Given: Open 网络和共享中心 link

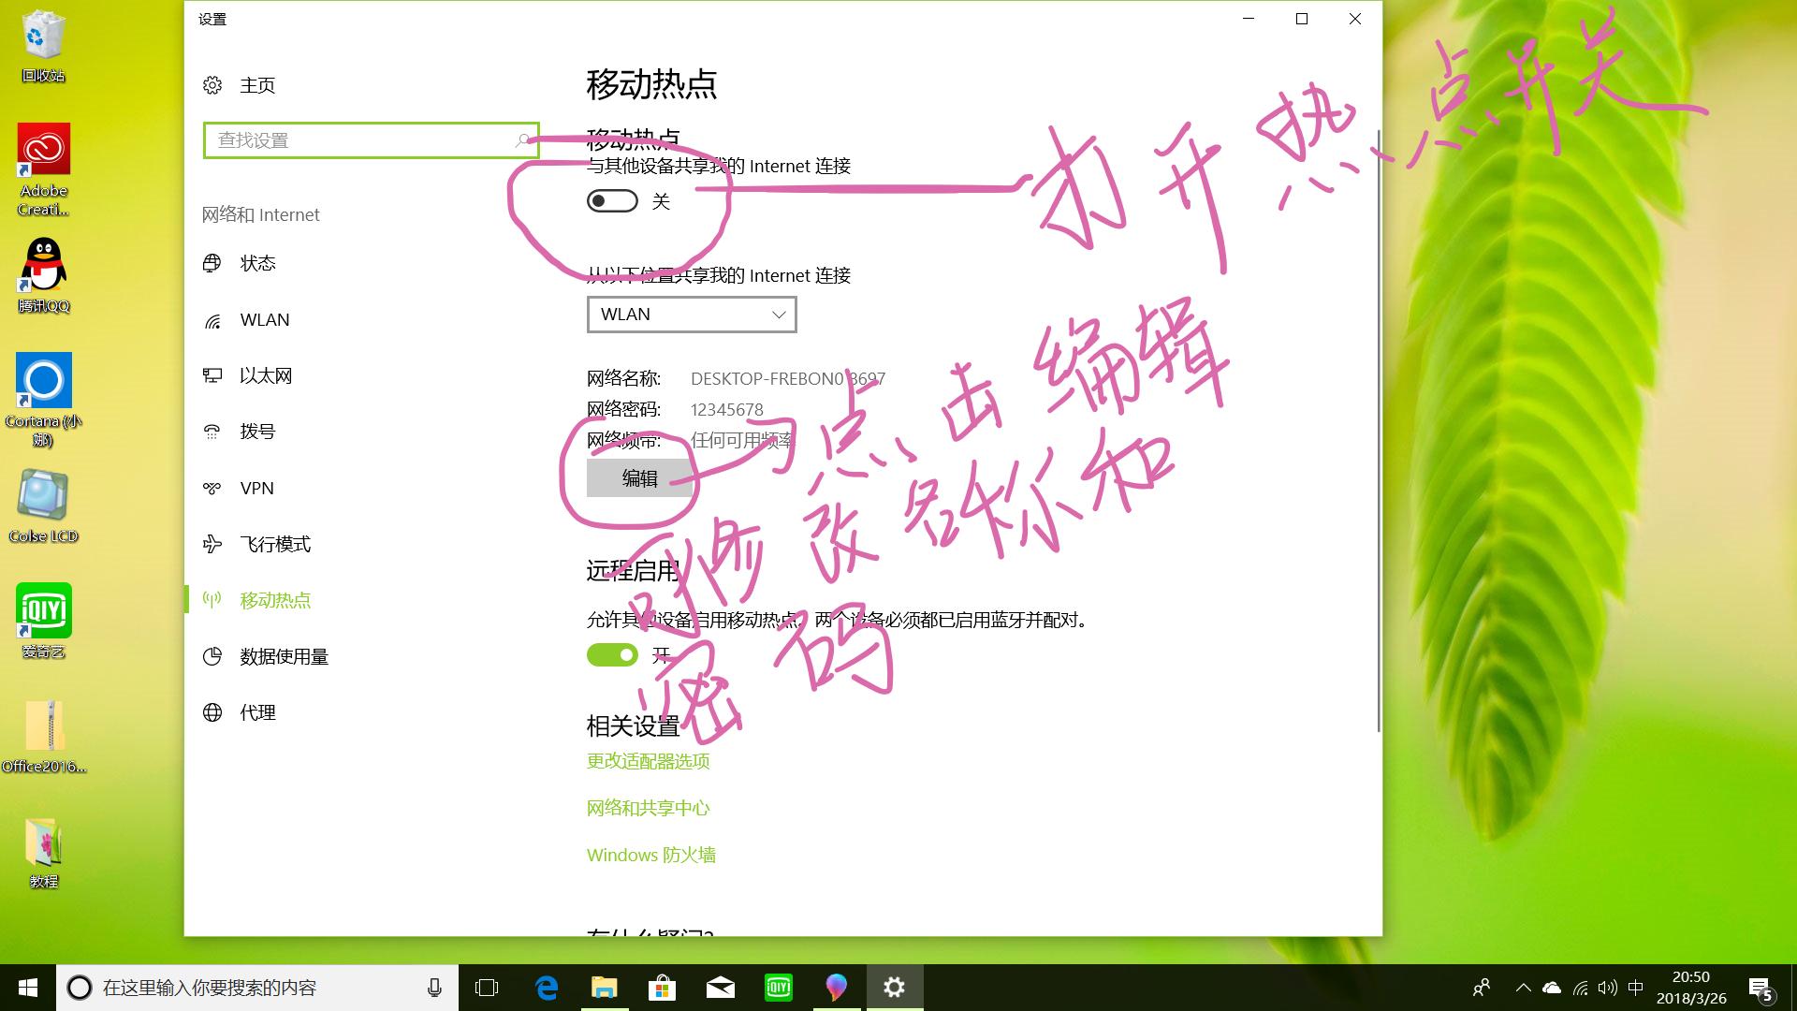Looking at the screenshot, I should click(648, 808).
